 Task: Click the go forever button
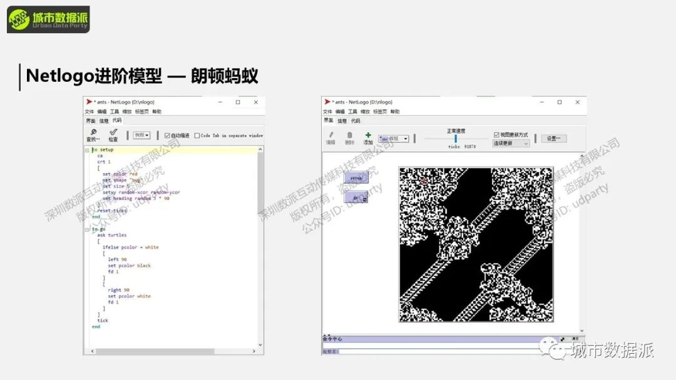(356, 197)
